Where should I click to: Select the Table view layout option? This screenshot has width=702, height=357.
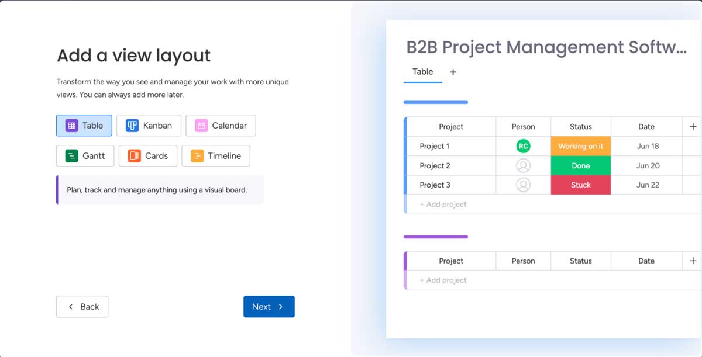[84, 126]
